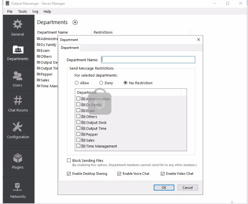248x204 pixels.
Task: Select Pepper folder in background list
Action: [45, 74]
